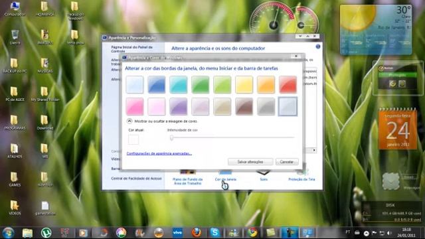
Task: Click help icon in Personalização window
Action: 318,46
